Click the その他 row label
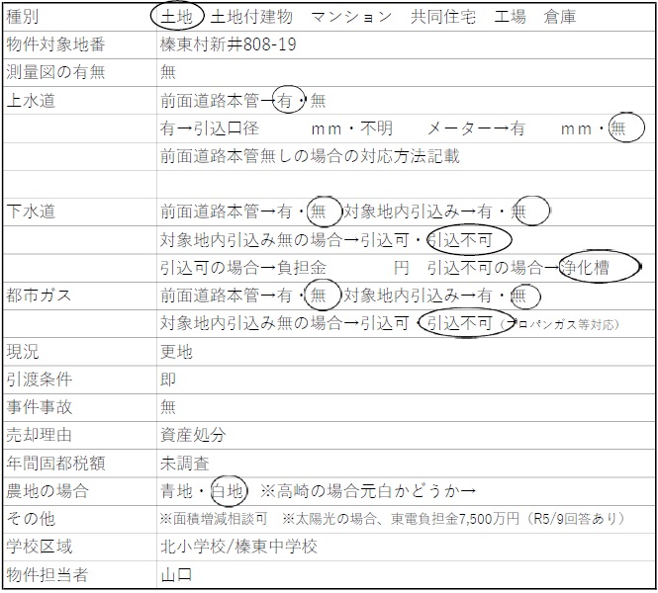658x593 pixels. 31,519
